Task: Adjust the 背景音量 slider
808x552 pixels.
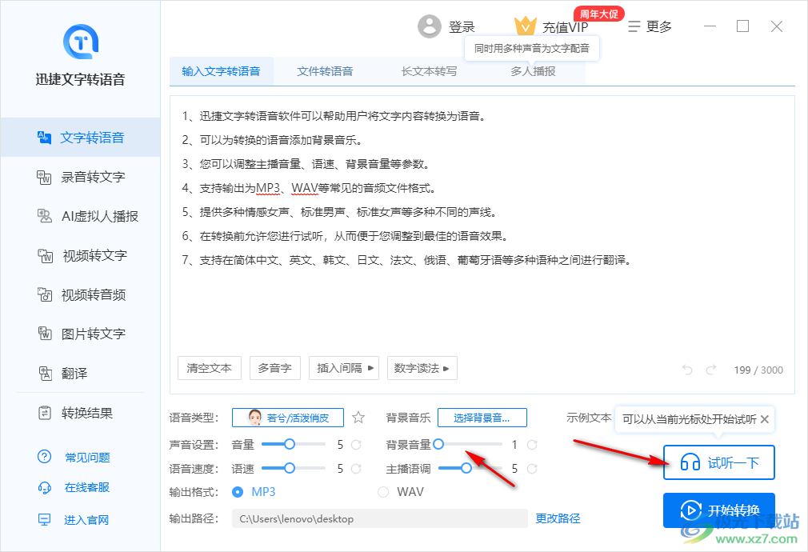Action: 438,445
